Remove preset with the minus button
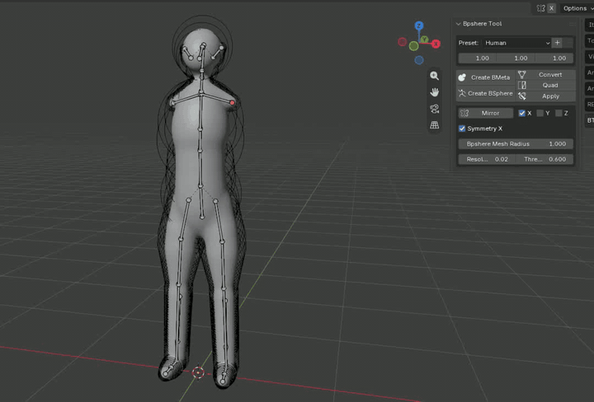Image resolution: width=594 pixels, height=402 pixels. (x=569, y=43)
